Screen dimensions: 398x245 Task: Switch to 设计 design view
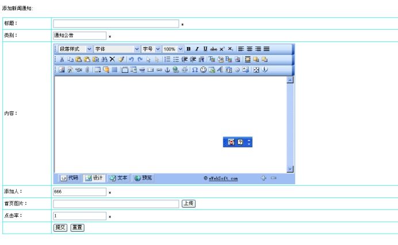click(94, 178)
